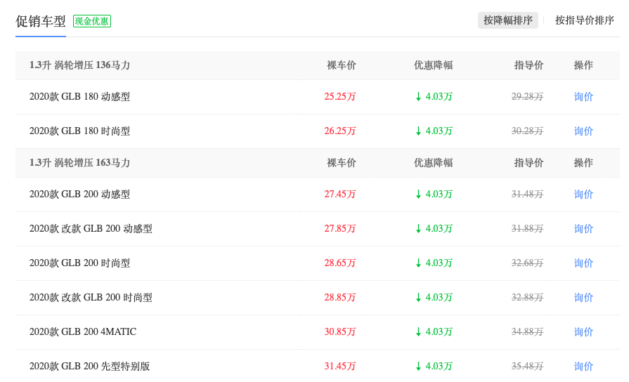Click the 4.03万 discount in GLB 180 动感型 row
629x382 pixels.
(x=434, y=97)
